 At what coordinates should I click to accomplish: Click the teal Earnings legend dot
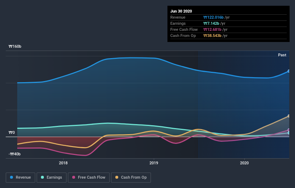(x=42, y=177)
